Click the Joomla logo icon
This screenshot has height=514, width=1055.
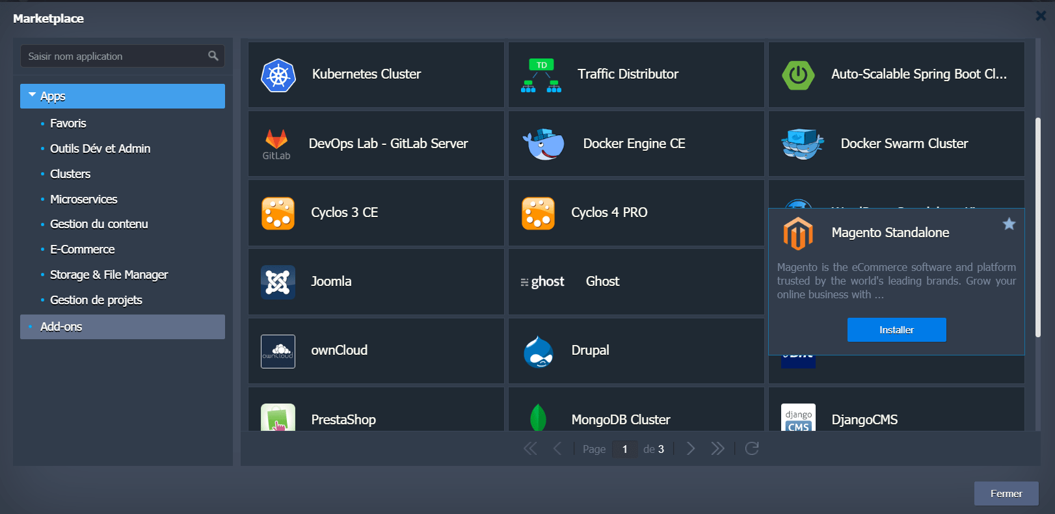278,283
